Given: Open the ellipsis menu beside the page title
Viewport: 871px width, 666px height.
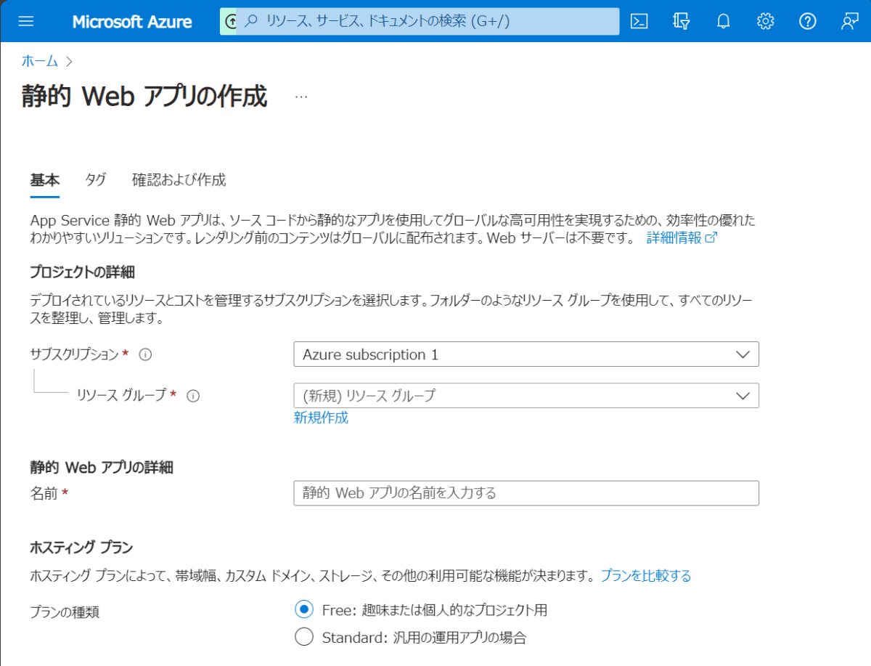Looking at the screenshot, I should (301, 97).
